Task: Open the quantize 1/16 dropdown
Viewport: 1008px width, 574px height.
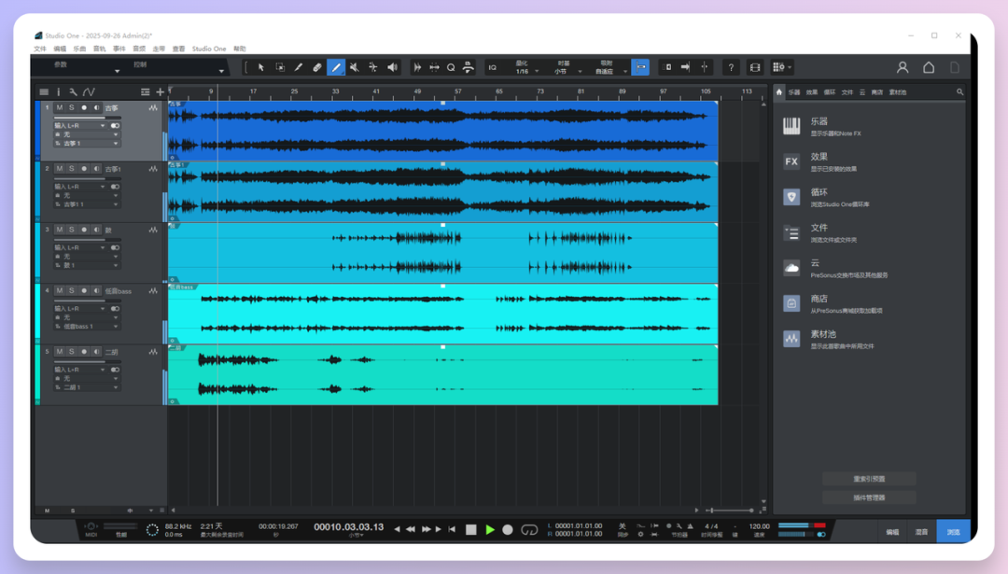Action: point(524,68)
